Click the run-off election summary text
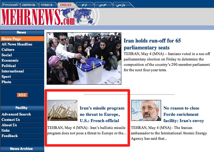The width and height of the screenshot is (214, 152). tap(167, 62)
